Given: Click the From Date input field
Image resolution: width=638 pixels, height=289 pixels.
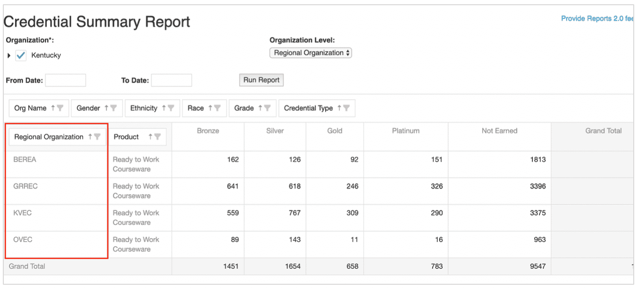Looking at the screenshot, I should pos(65,80).
